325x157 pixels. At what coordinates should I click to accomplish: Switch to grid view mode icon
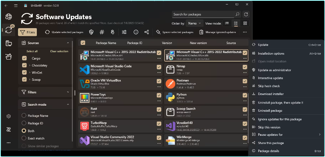point(236,23)
